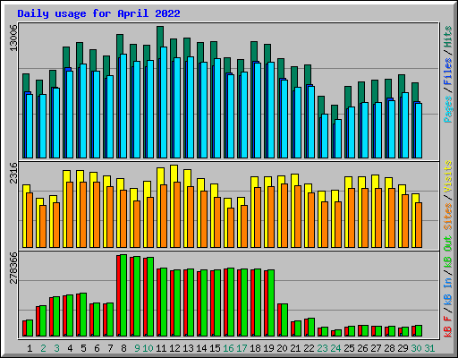The image size is (458, 358).
Task: Click day 21 on the x-axis
Action: [x=295, y=348]
